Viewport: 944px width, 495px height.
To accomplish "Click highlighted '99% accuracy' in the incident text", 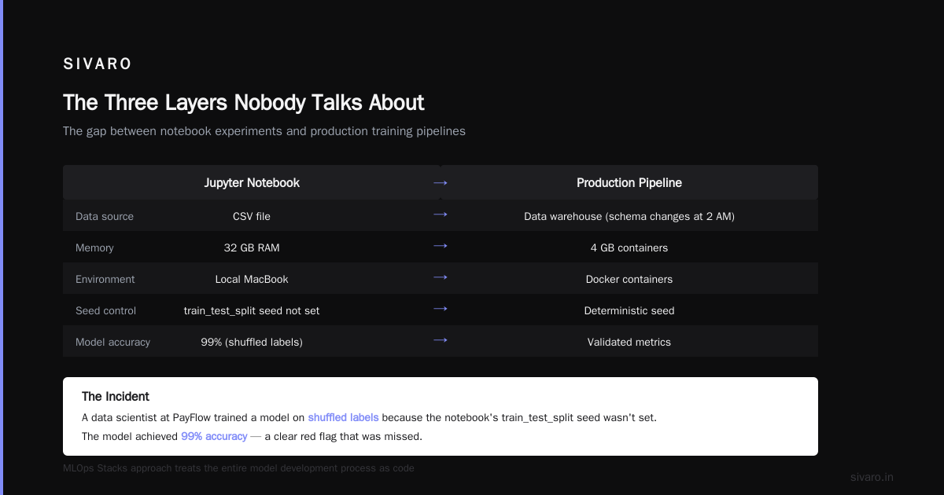I will coord(214,436).
